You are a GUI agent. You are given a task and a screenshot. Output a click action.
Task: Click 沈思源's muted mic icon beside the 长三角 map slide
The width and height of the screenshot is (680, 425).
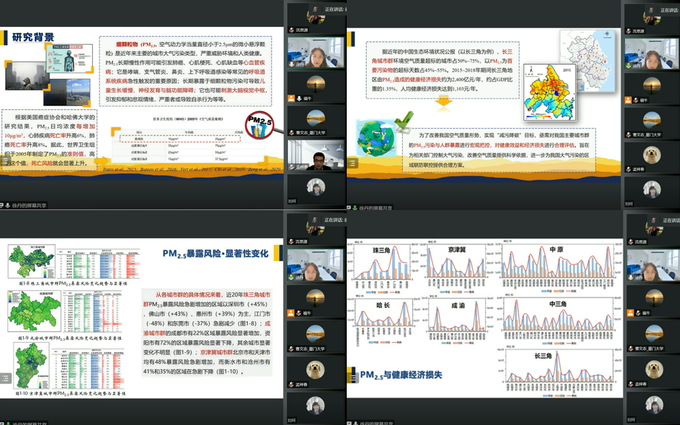click(x=629, y=31)
